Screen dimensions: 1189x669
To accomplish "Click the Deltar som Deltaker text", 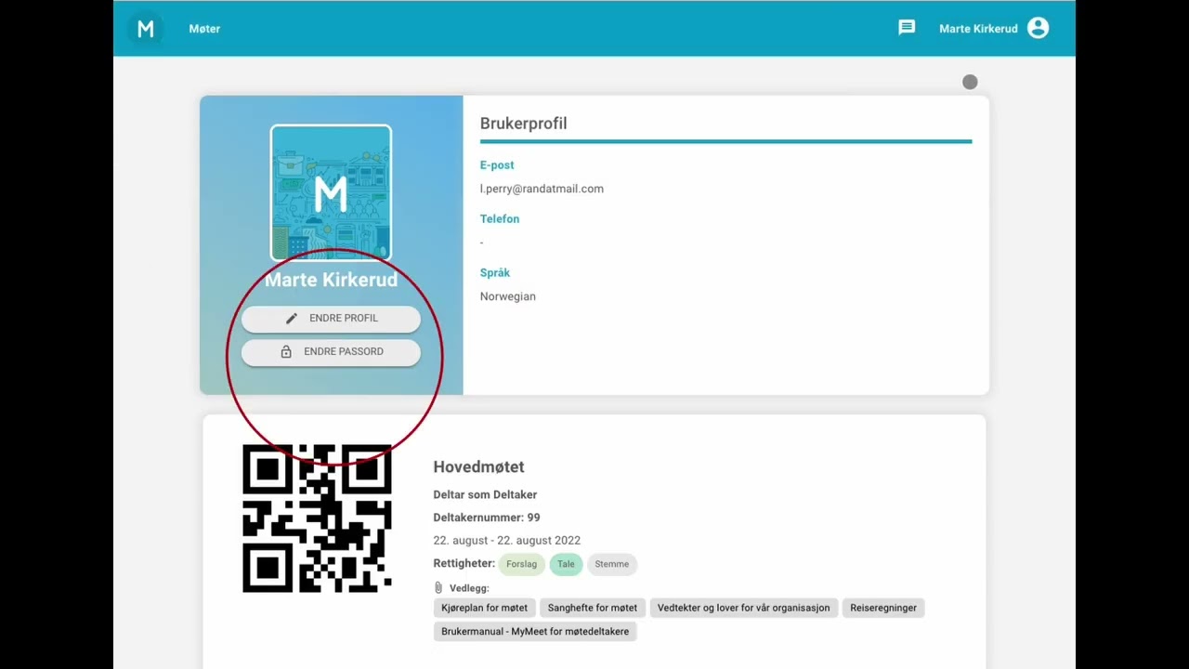I will (x=485, y=494).
